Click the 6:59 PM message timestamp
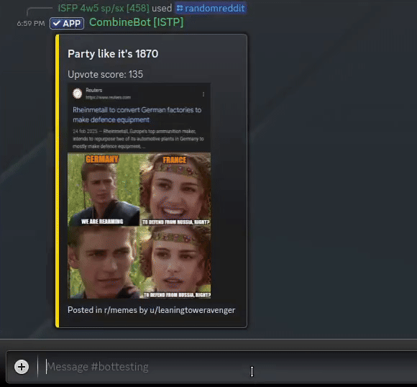 coord(31,24)
